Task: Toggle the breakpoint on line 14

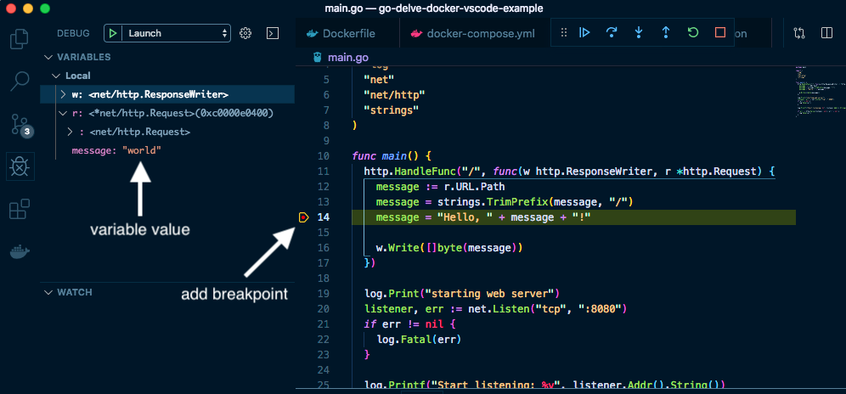Action: pos(304,218)
